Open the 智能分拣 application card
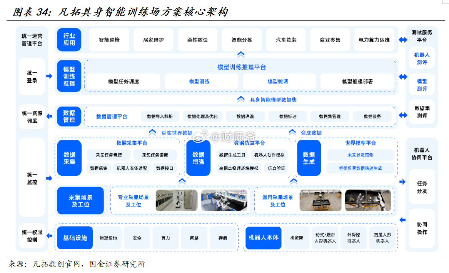Screen dimensions: 449x273 pos(242,40)
